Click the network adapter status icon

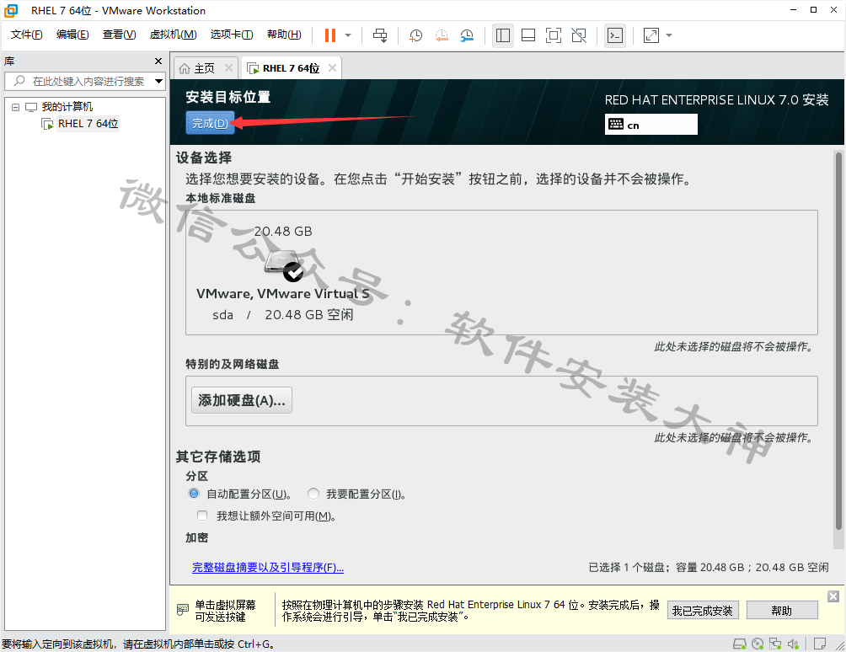tap(775, 644)
